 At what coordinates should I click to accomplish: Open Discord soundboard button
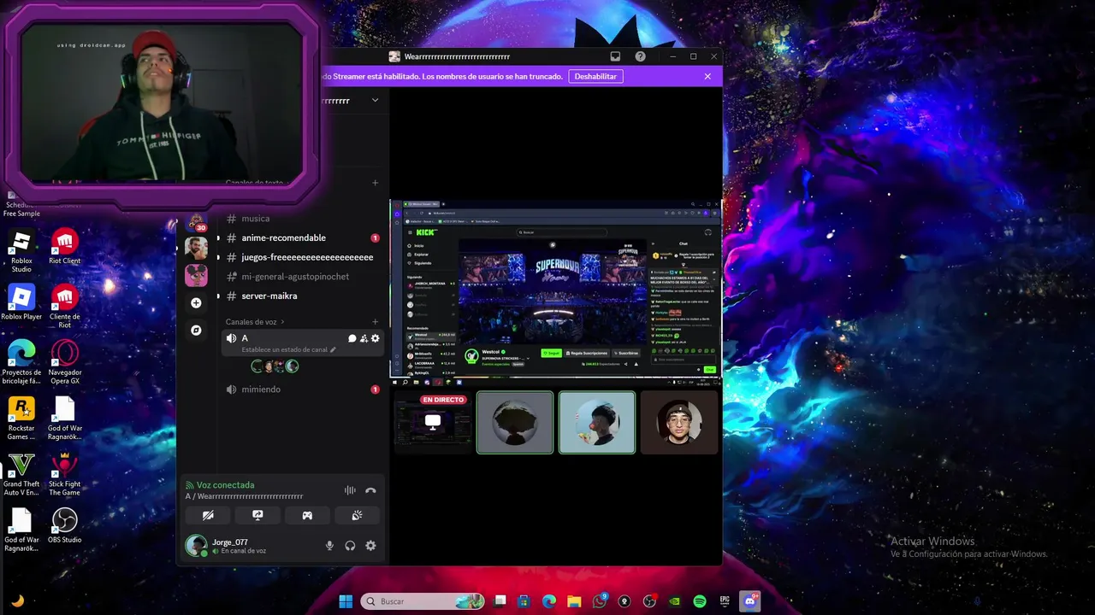tap(357, 515)
